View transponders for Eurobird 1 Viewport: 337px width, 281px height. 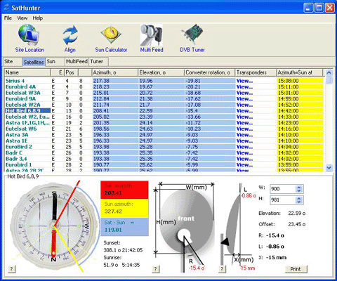(x=244, y=165)
